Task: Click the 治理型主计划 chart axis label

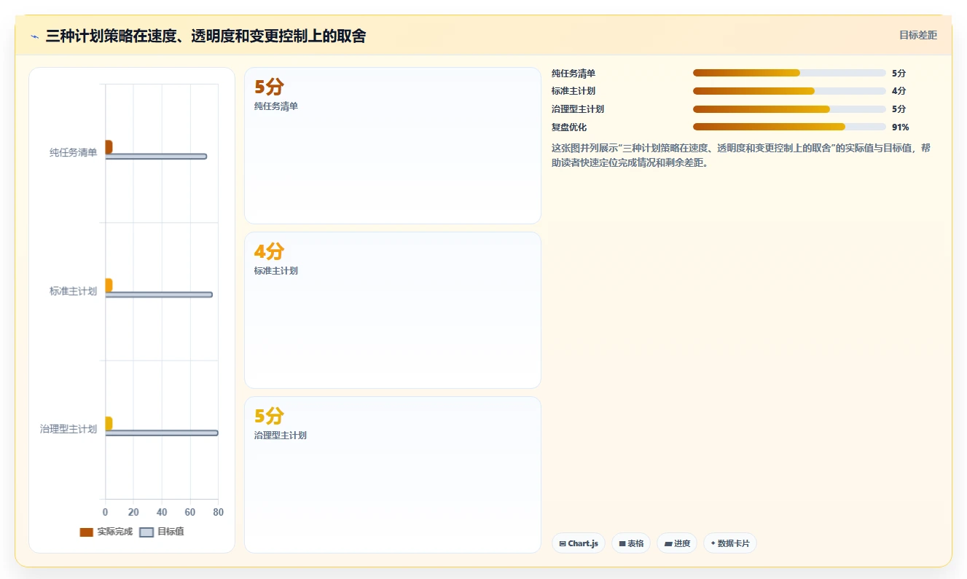Action: [x=68, y=429]
